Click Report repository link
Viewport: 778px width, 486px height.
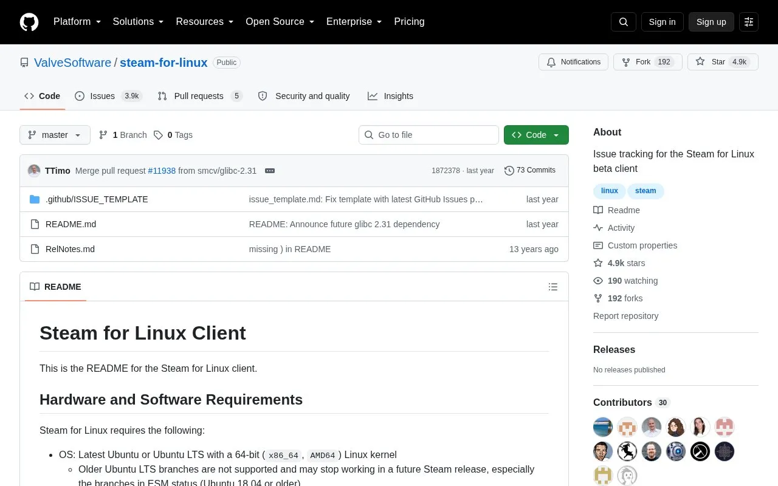[x=625, y=316]
